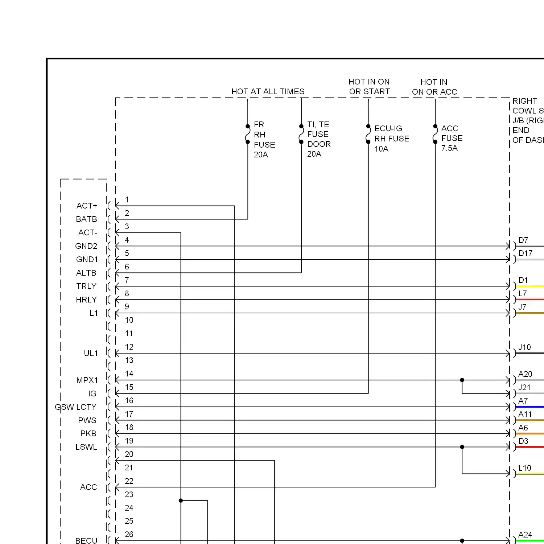The height and width of the screenshot is (544, 544).
Task: Click the L1 terminal label
Action: point(94,313)
